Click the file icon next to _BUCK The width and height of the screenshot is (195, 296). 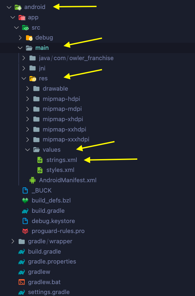point(25,190)
